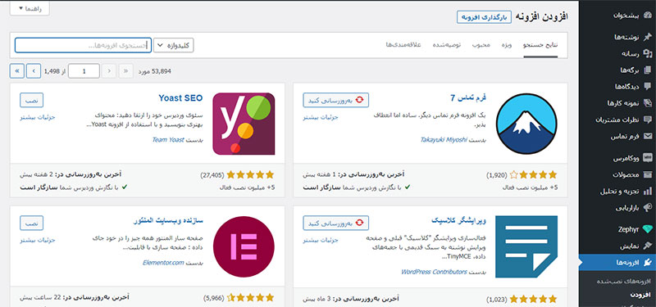
Task: Switch to the نتایج جستجو tab
Action: coord(540,45)
